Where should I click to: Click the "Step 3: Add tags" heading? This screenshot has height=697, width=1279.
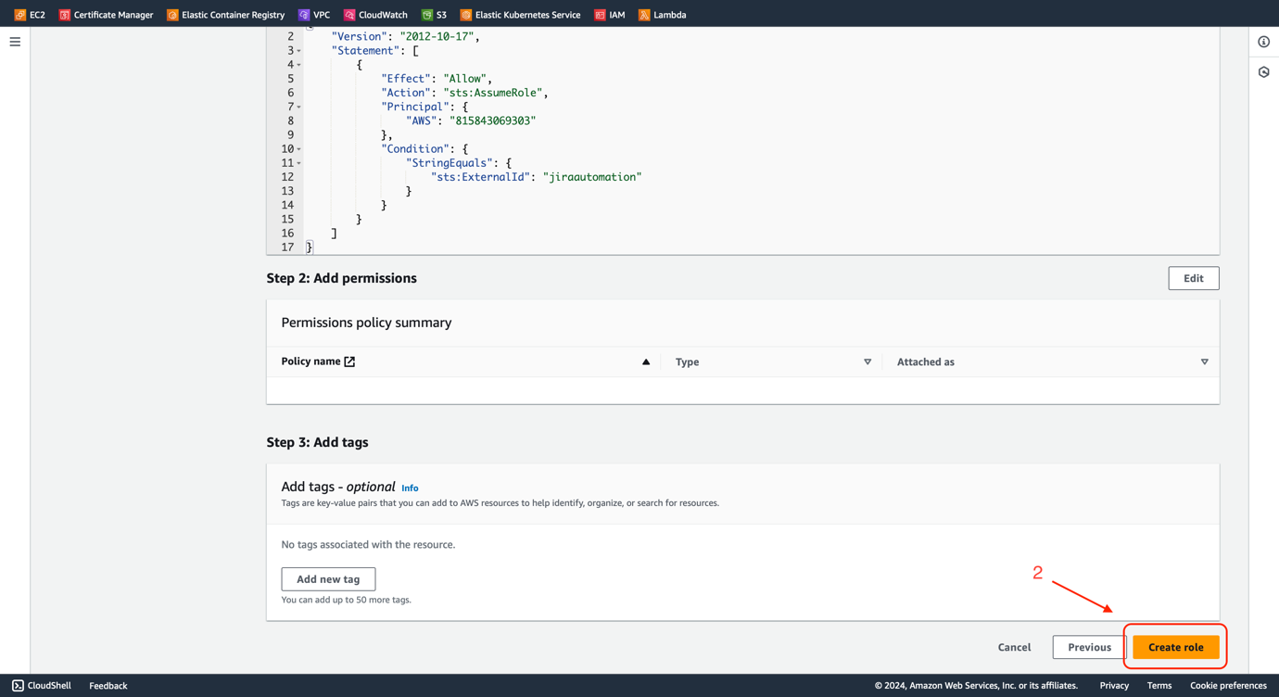(317, 442)
